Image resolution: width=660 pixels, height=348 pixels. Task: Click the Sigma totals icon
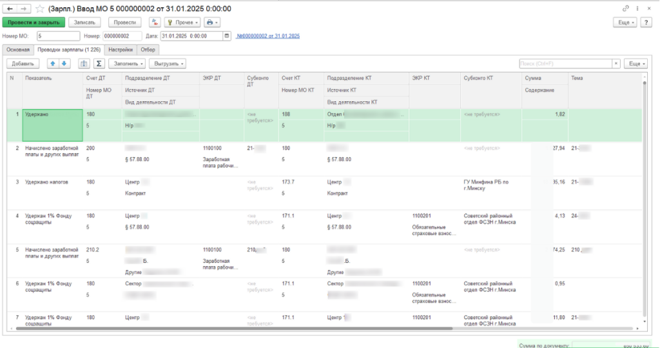click(x=99, y=63)
